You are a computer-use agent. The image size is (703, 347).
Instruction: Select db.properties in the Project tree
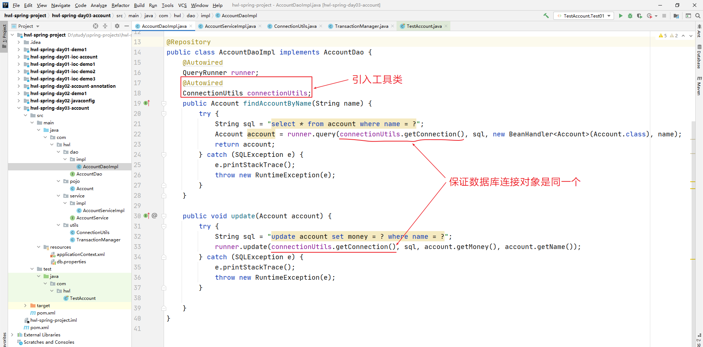click(x=71, y=261)
